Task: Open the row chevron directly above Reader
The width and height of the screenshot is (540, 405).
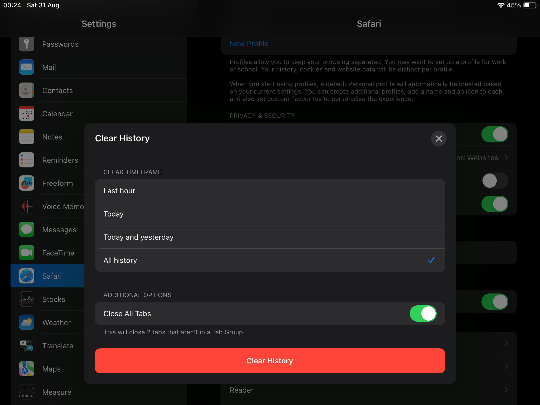Action: (506, 366)
